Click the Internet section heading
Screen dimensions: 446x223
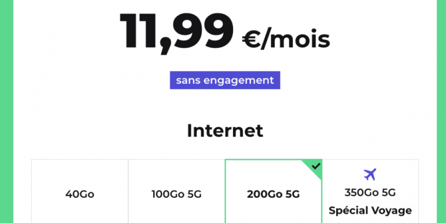point(225,131)
